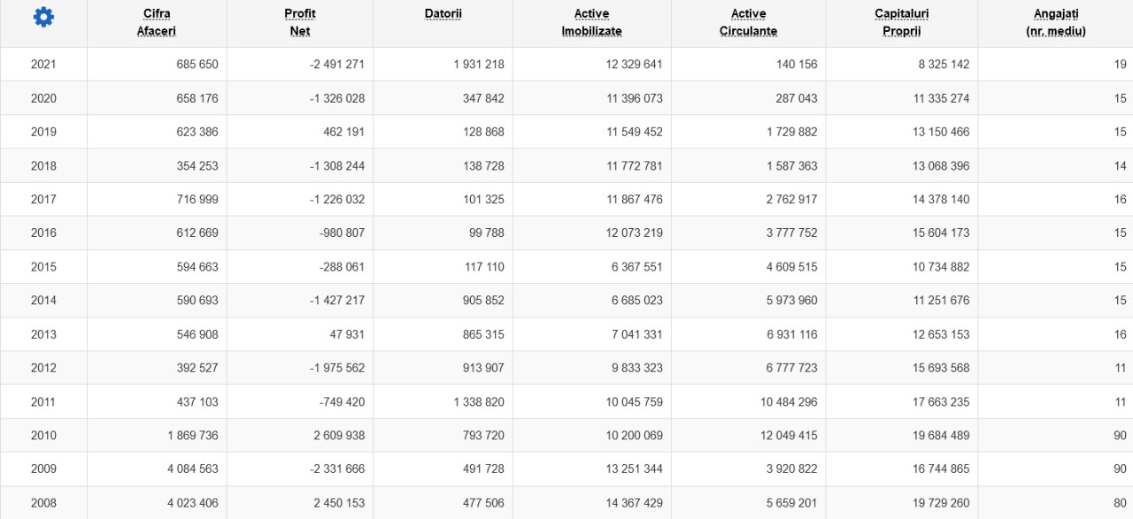Click fixed assets value 14 367 429
The image size is (1133, 519).
pos(635,502)
